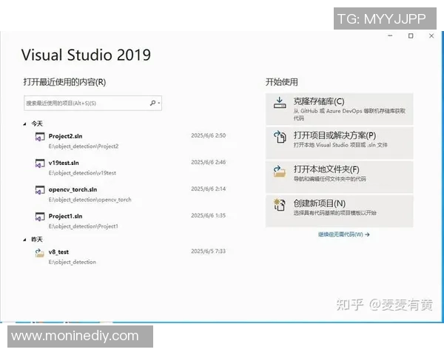Select the 克隆存储库(C) button

click(x=339, y=109)
